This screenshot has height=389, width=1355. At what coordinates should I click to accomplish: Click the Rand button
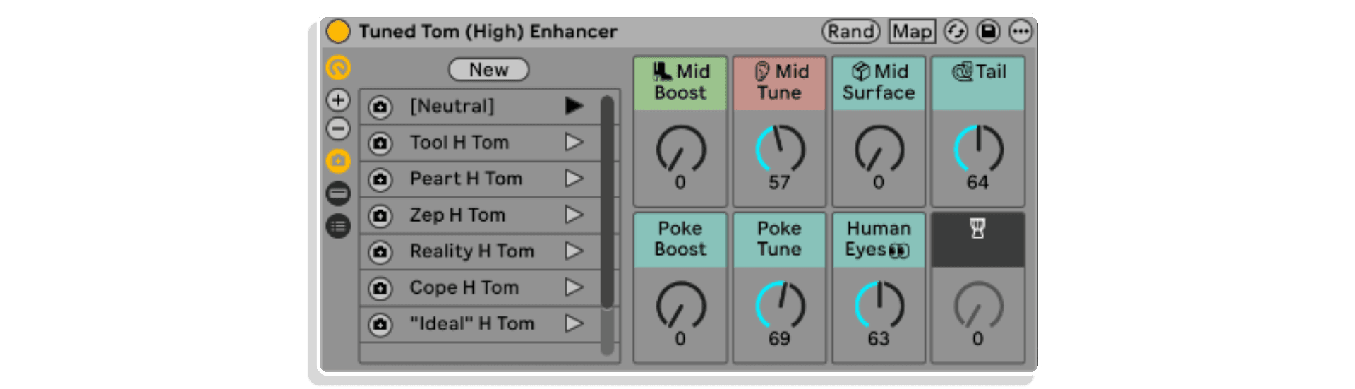850,32
